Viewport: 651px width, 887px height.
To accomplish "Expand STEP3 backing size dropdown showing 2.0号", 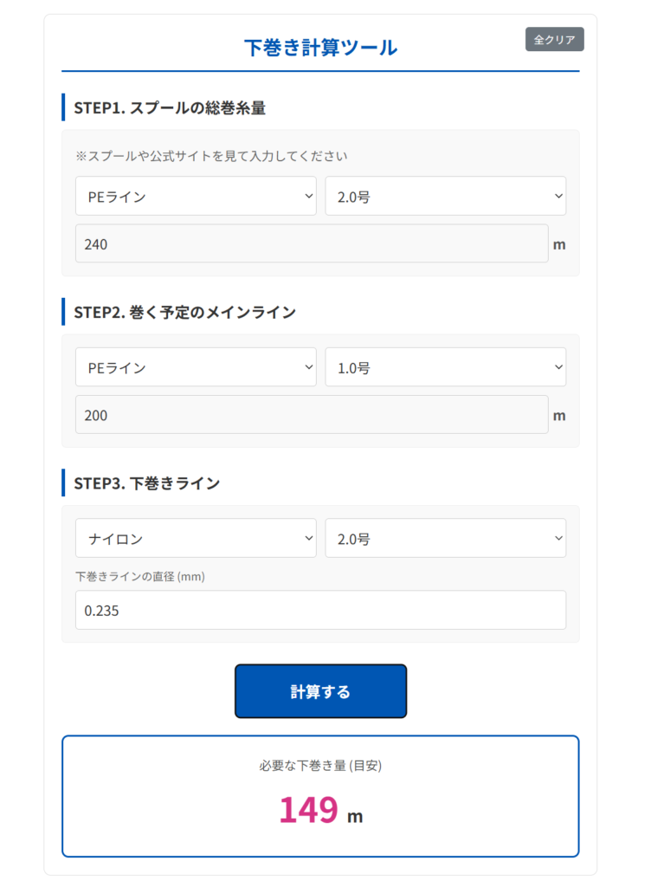I will click(445, 538).
